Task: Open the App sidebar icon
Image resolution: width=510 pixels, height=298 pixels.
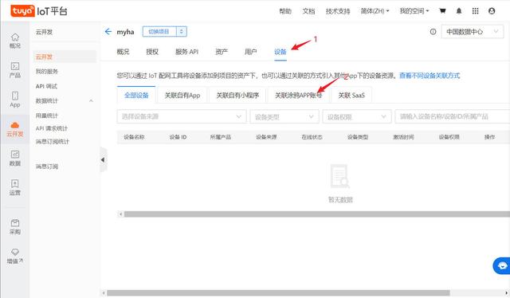Action: 15,100
